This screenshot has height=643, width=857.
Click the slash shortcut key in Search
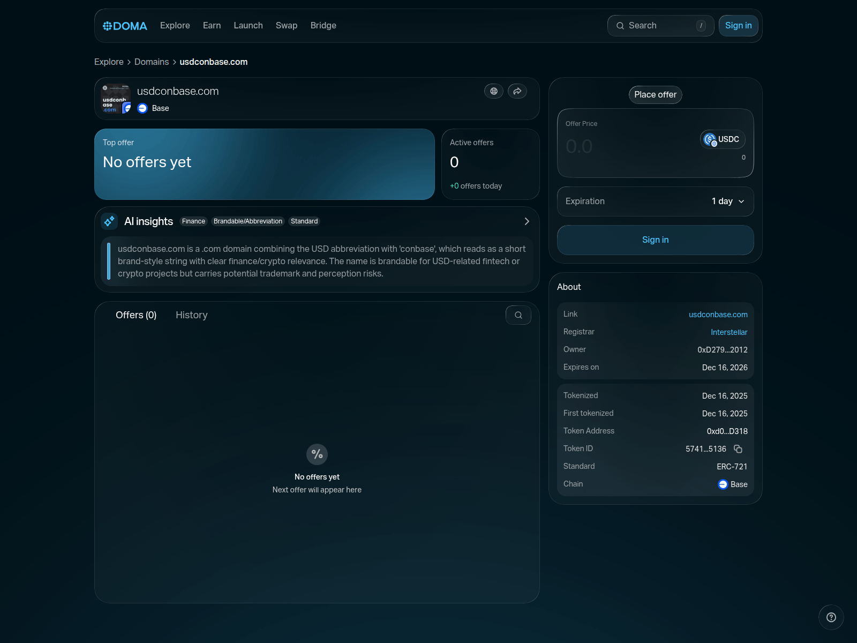coord(701,26)
